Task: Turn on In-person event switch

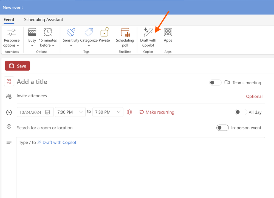Action: pos(222,128)
